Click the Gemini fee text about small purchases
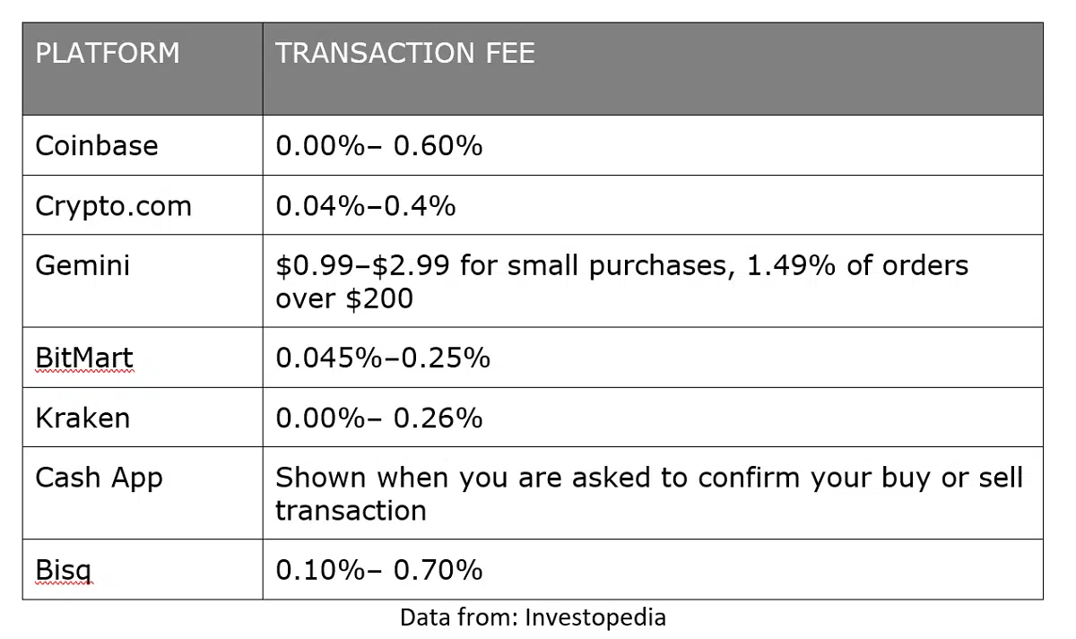Screen dimensions: 1076x639 [621, 265]
